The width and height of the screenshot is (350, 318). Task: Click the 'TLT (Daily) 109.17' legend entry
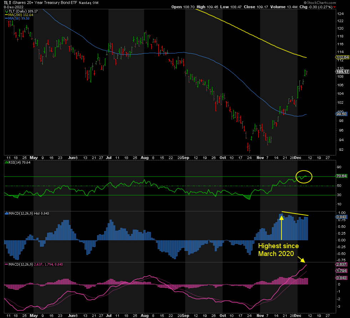coord(23,11)
